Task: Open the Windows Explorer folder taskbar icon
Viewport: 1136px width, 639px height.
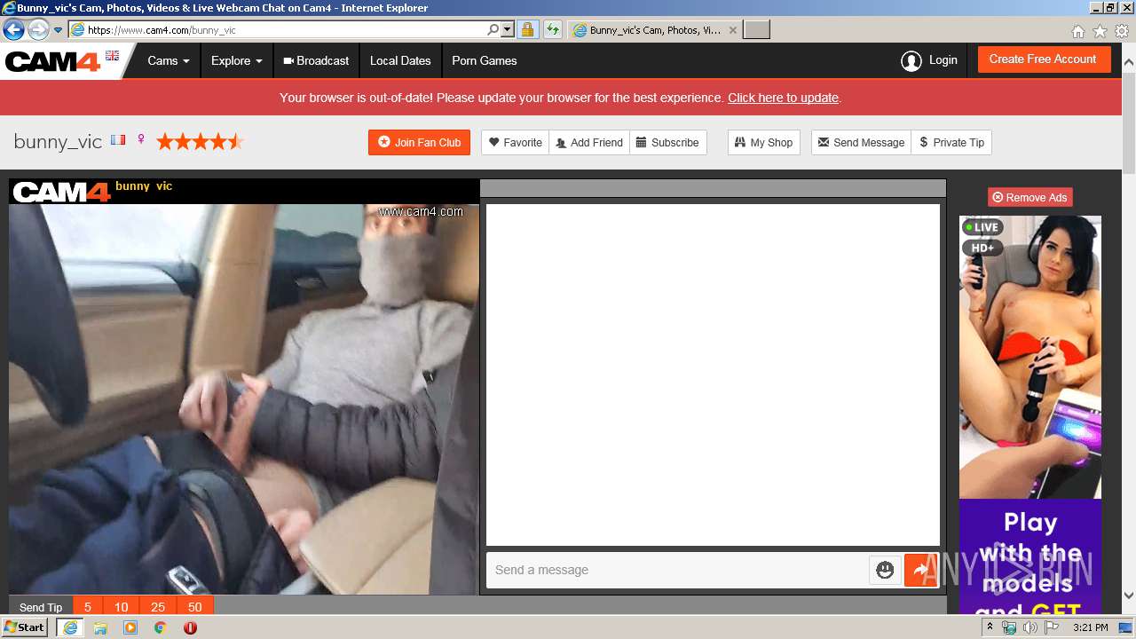Action: (100, 627)
